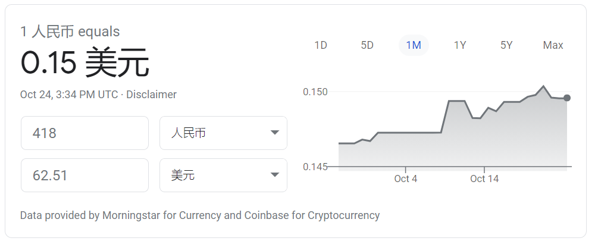This screenshot has width=598, height=241.
Task: Select the 1M chart range tab
Action: click(x=414, y=45)
